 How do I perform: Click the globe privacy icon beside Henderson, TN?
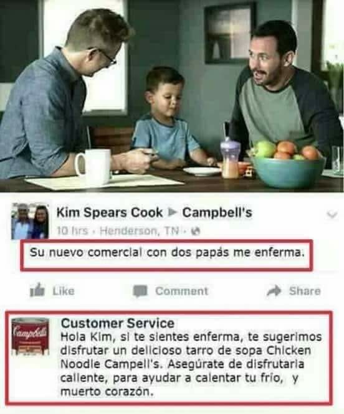[196, 232]
